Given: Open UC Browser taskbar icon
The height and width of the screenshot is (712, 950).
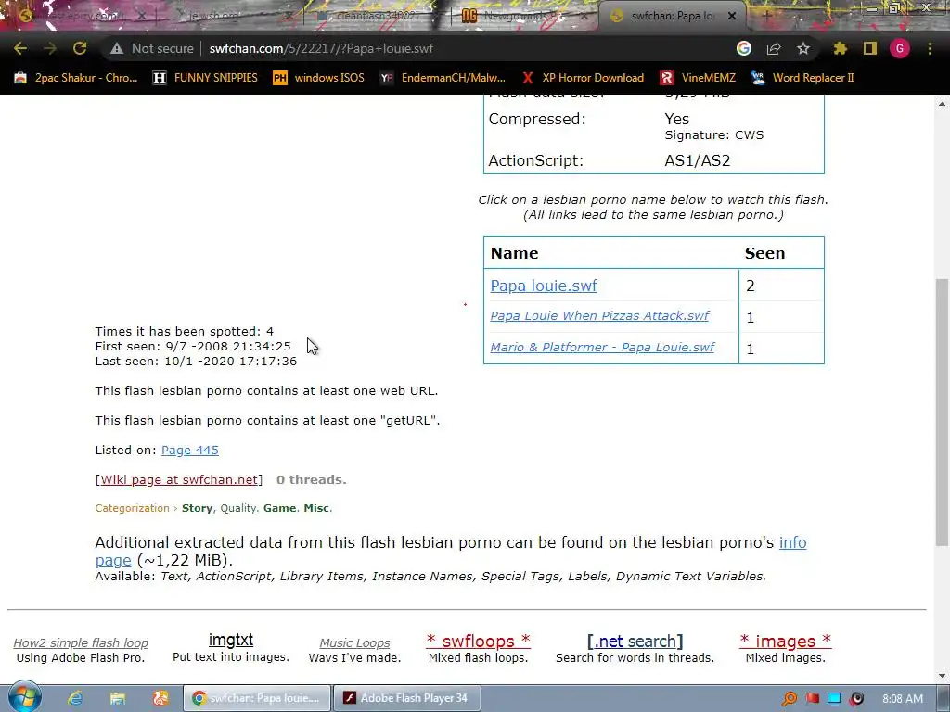Looking at the screenshot, I should click(160, 698).
